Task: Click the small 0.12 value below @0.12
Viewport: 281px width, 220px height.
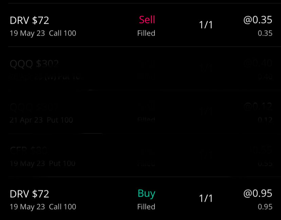Action: click(265, 120)
